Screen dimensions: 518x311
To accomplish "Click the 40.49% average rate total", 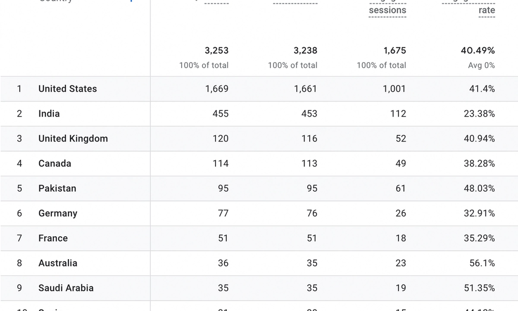I will [478, 51].
